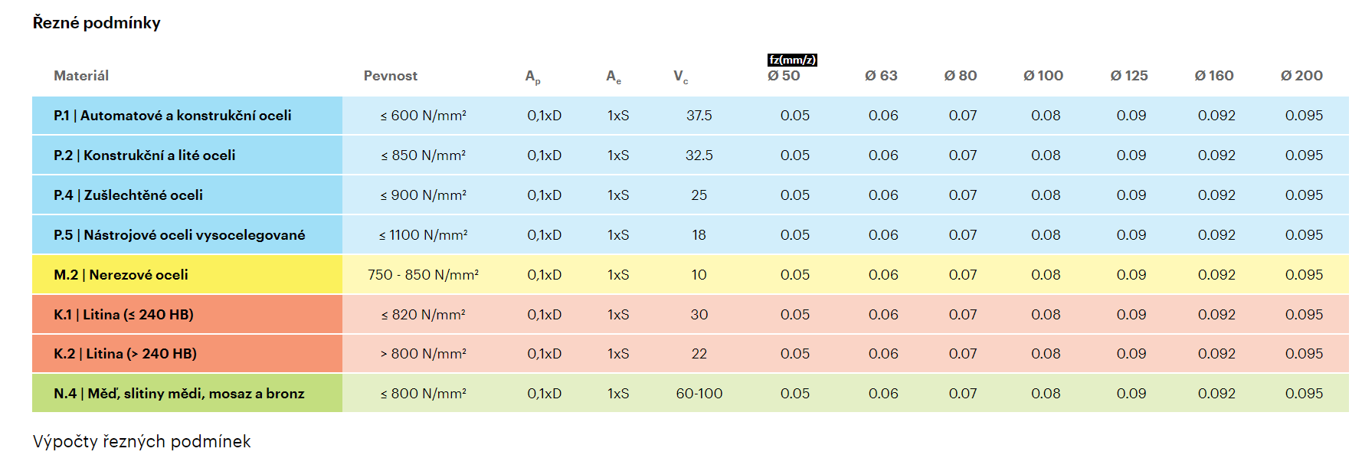Select the Ø 63 column header
Image resolution: width=1362 pixels, height=468 pixels.
tap(881, 76)
